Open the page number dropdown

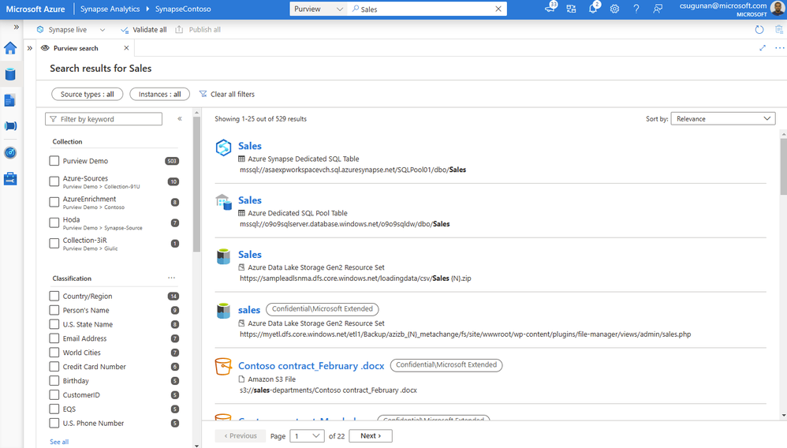pyautogui.click(x=307, y=436)
